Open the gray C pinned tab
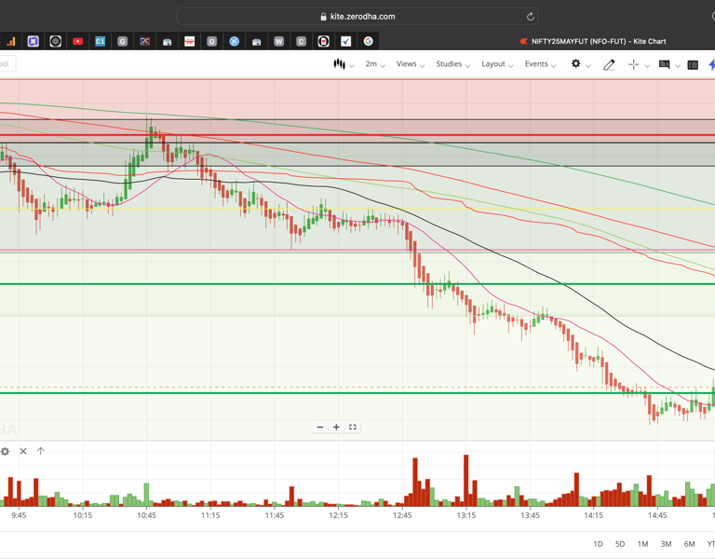715x559 pixels. (301, 42)
